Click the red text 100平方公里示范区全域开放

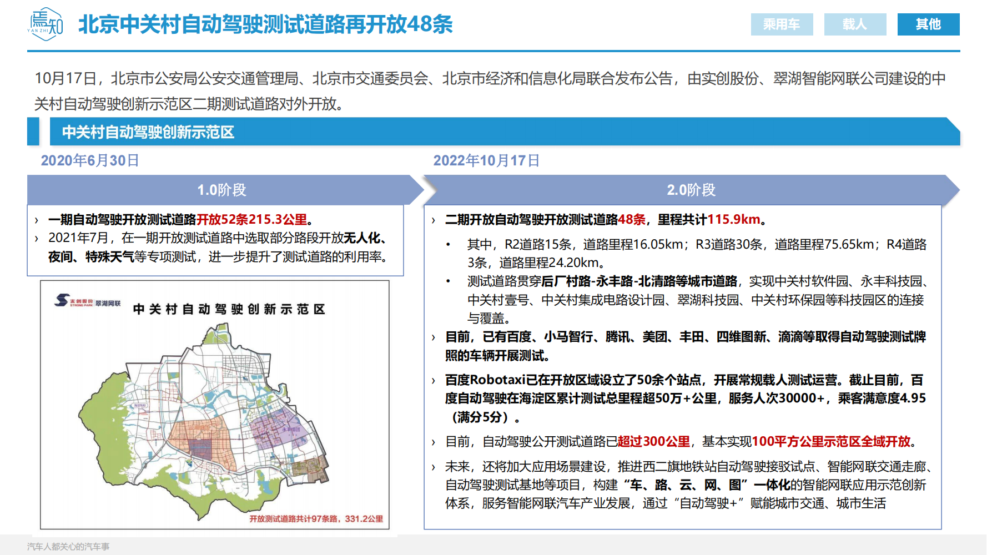click(832, 442)
